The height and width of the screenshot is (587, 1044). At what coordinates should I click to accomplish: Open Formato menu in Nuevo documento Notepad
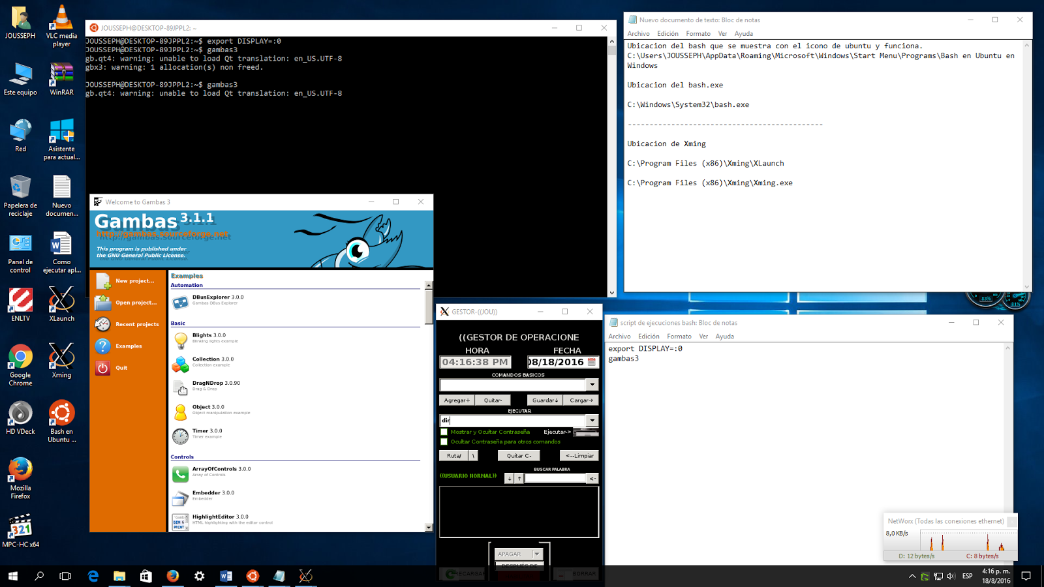click(x=698, y=34)
